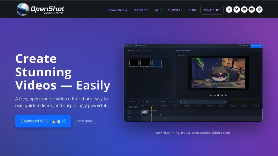Click Choose Profile in editor toolbar

point(140,45)
